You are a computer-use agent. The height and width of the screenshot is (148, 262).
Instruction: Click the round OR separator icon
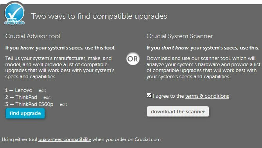pos(133,58)
